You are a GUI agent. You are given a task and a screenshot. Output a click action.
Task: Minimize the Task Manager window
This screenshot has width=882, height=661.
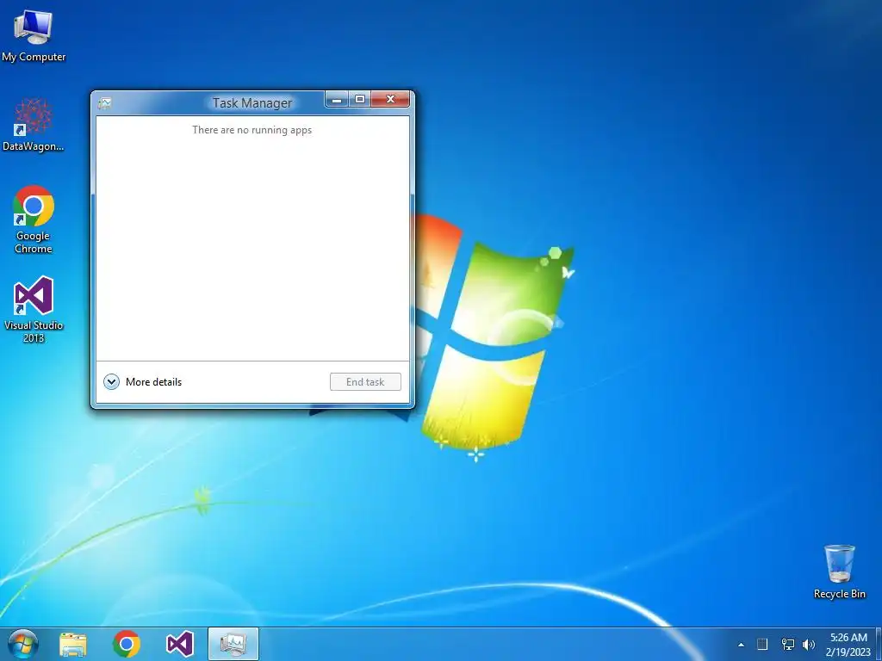click(x=337, y=100)
